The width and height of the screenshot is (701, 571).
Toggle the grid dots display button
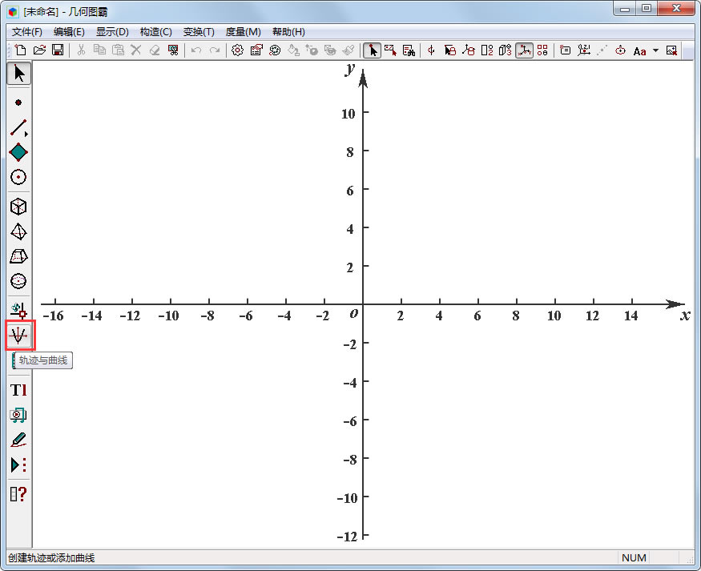pyautogui.click(x=543, y=50)
